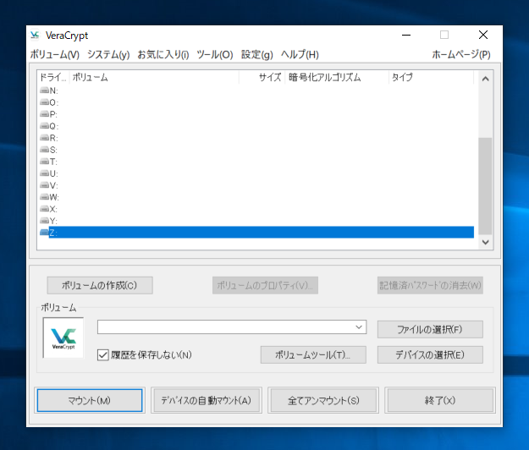Click the マウント(M) button
529x450 pixels.
tap(90, 400)
